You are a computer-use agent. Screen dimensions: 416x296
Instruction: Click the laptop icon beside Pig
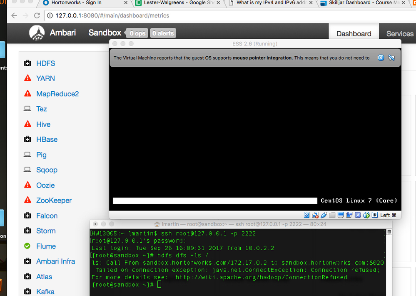(27, 154)
